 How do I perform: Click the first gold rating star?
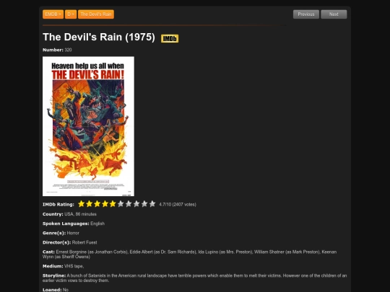(x=82, y=204)
